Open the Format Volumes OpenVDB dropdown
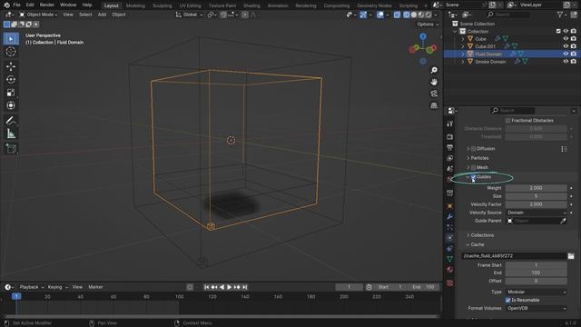 coord(537,309)
